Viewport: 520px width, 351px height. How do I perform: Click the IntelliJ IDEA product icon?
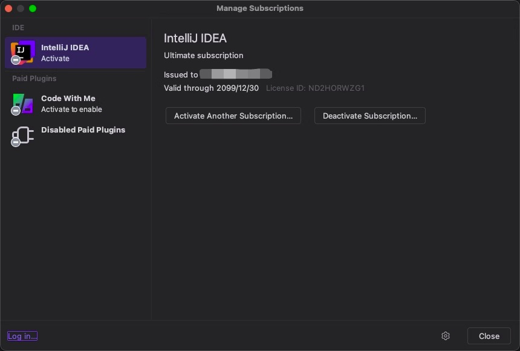click(x=23, y=53)
